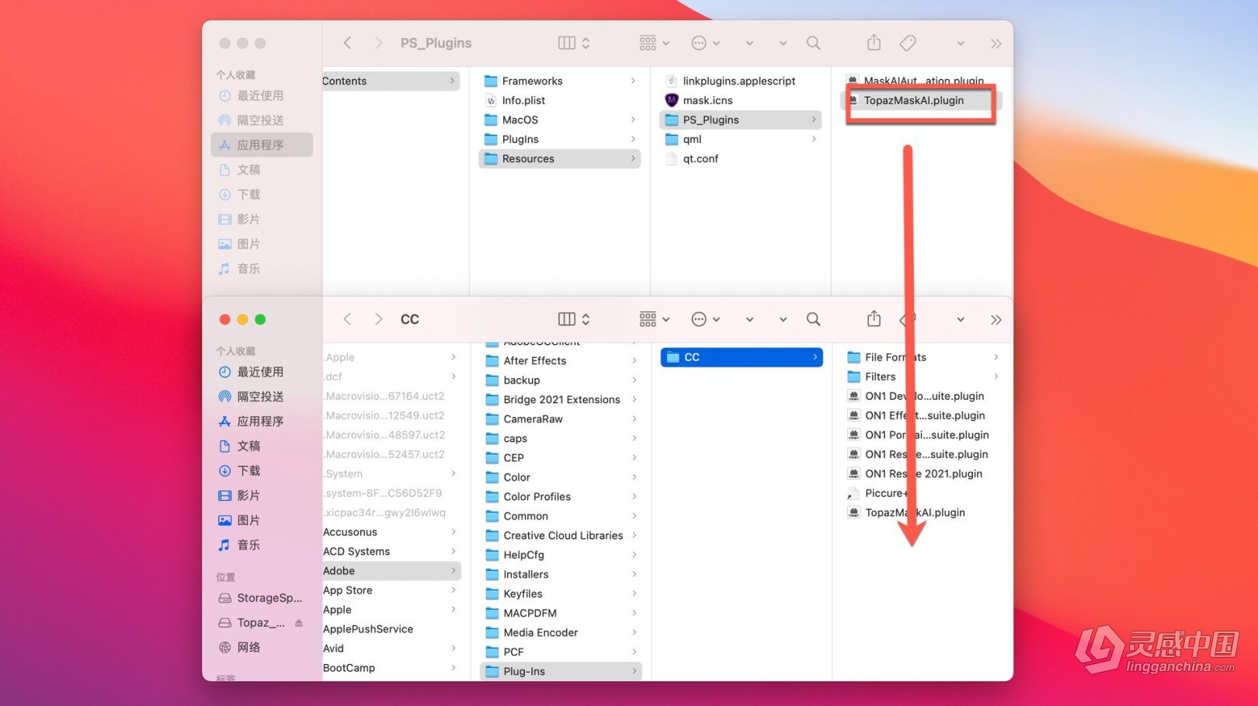This screenshot has height=706, width=1258.
Task: Select the BootCamp folder
Action: (391, 668)
